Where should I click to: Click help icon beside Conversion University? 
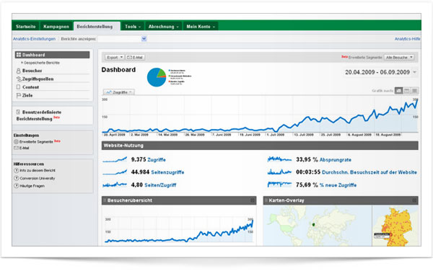coord(17,178)
